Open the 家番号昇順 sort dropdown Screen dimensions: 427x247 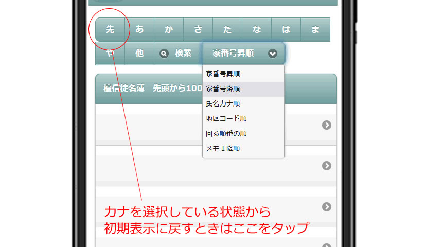[x=244, y=53]
